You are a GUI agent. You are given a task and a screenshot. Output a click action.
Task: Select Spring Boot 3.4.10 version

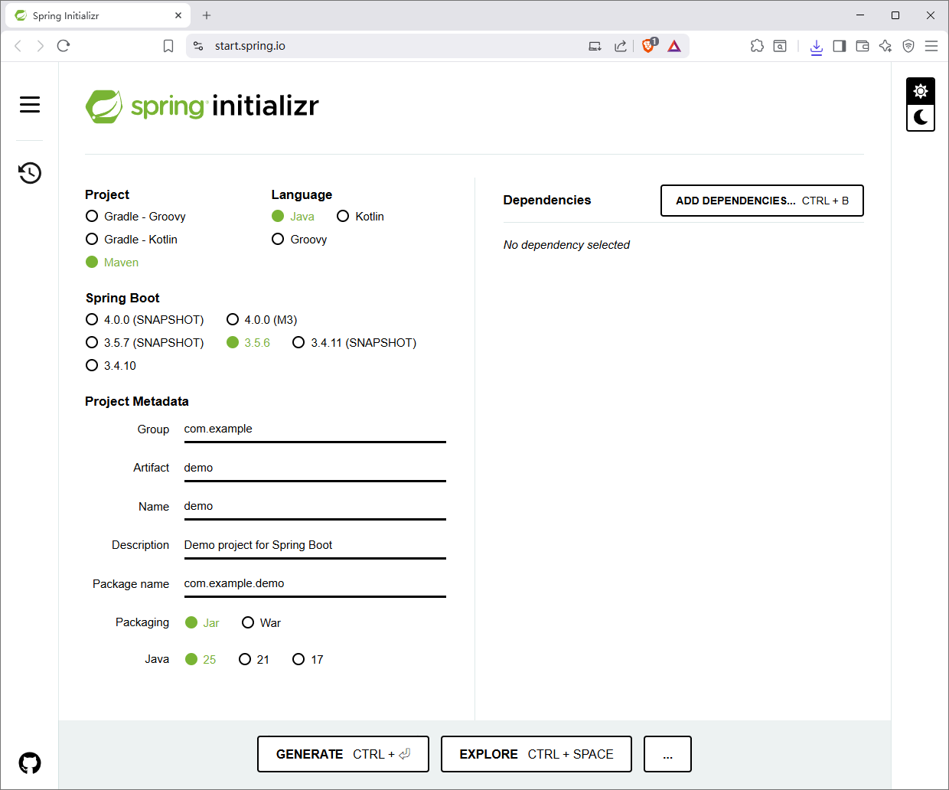[x=93, y=366]
